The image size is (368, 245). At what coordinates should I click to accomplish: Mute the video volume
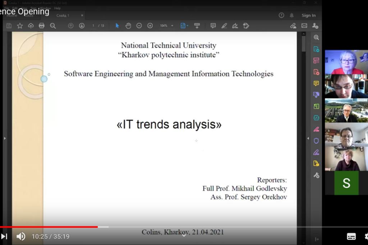(21, 236)
